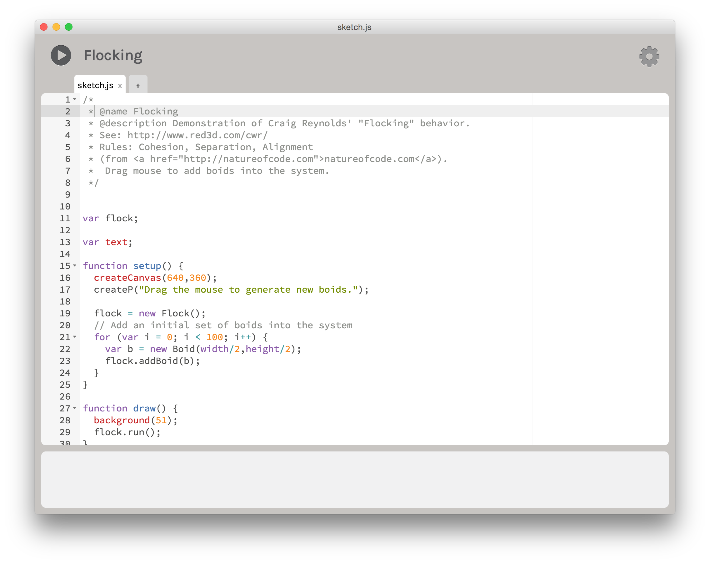Click 'flock.addBoid(b);' on line 23
710x564 pixels.
click(153, 361)
